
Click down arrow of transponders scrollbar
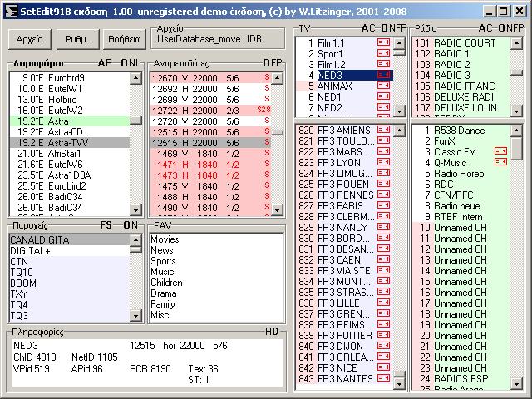(278, 210)
